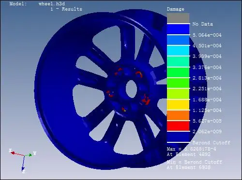Click the At Element 6938 text
The height and width of the screenshot is (180, 242).
(x=189, y=167)
